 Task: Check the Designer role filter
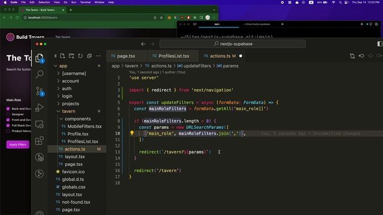point(8,114)
